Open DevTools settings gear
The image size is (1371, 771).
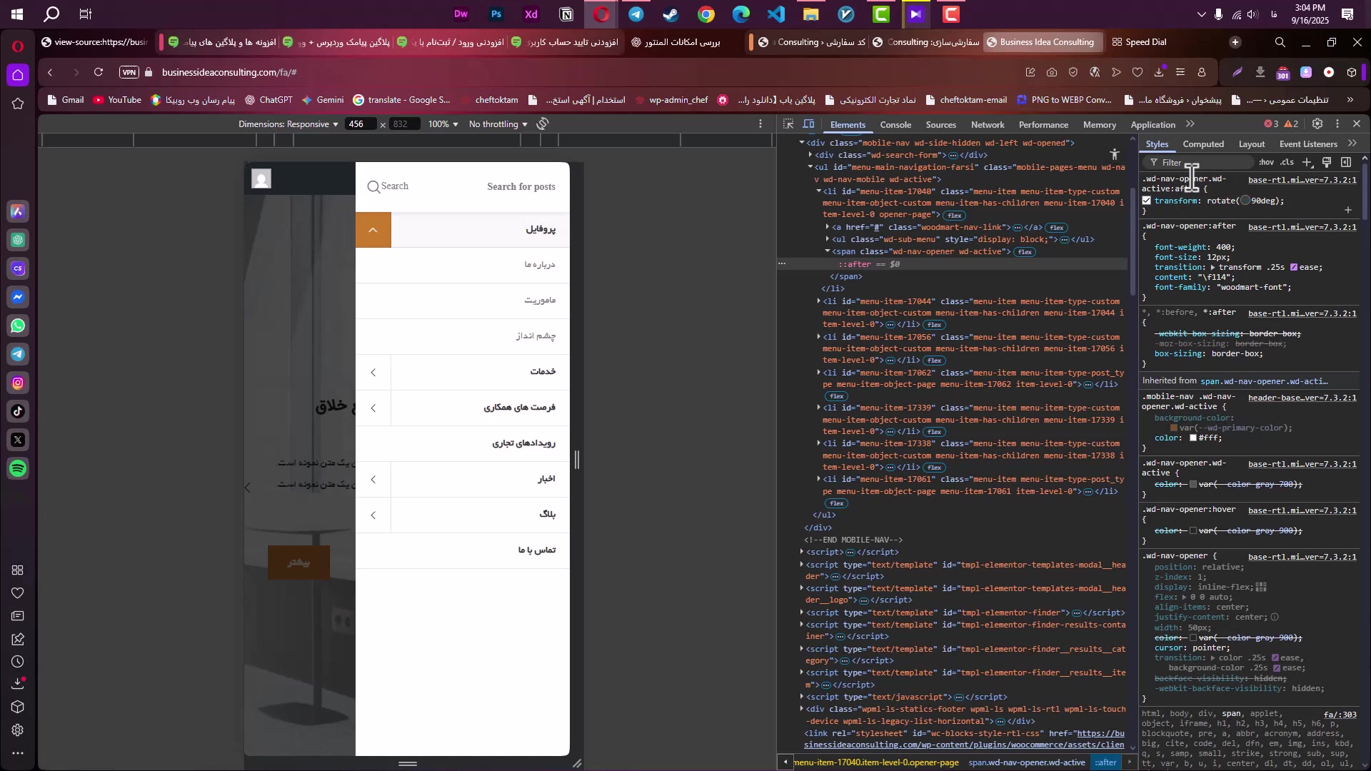click(x=1317, y=124)
